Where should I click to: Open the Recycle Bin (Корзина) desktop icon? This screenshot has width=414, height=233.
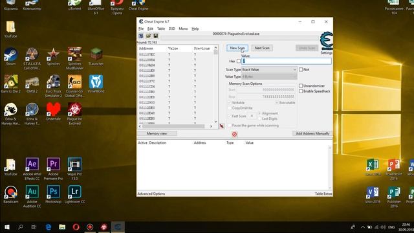click(10, 5)
